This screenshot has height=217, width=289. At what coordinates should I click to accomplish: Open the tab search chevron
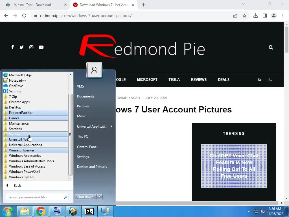(244, 4)
